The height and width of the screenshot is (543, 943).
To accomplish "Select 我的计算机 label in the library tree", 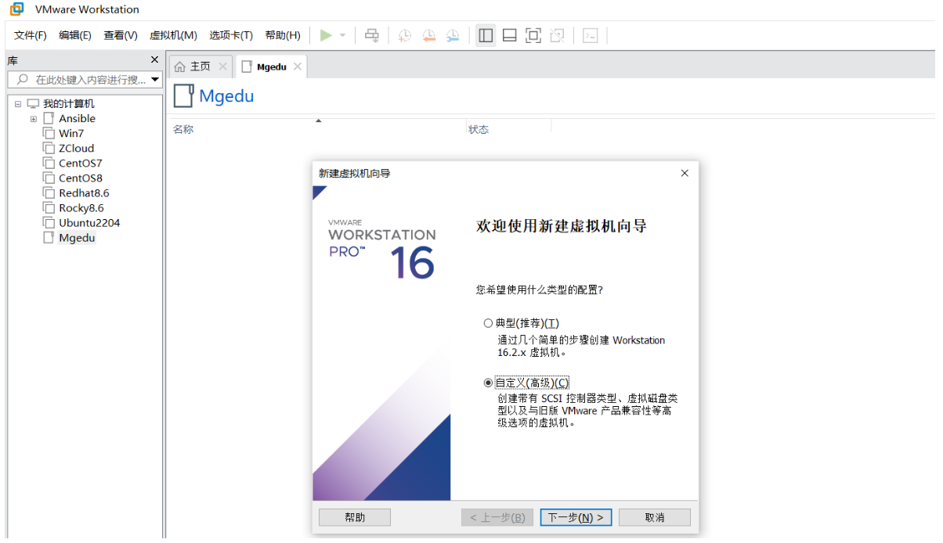I will click(69, 103).
